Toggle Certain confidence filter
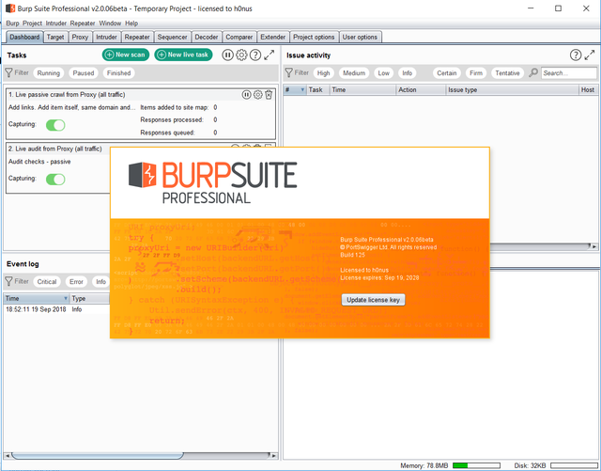 [x=447, y=73]
